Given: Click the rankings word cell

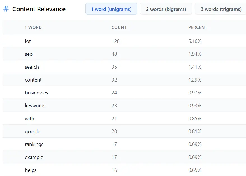Looking at the screenshot, I should pyautogui.click(x=34, y=144).
